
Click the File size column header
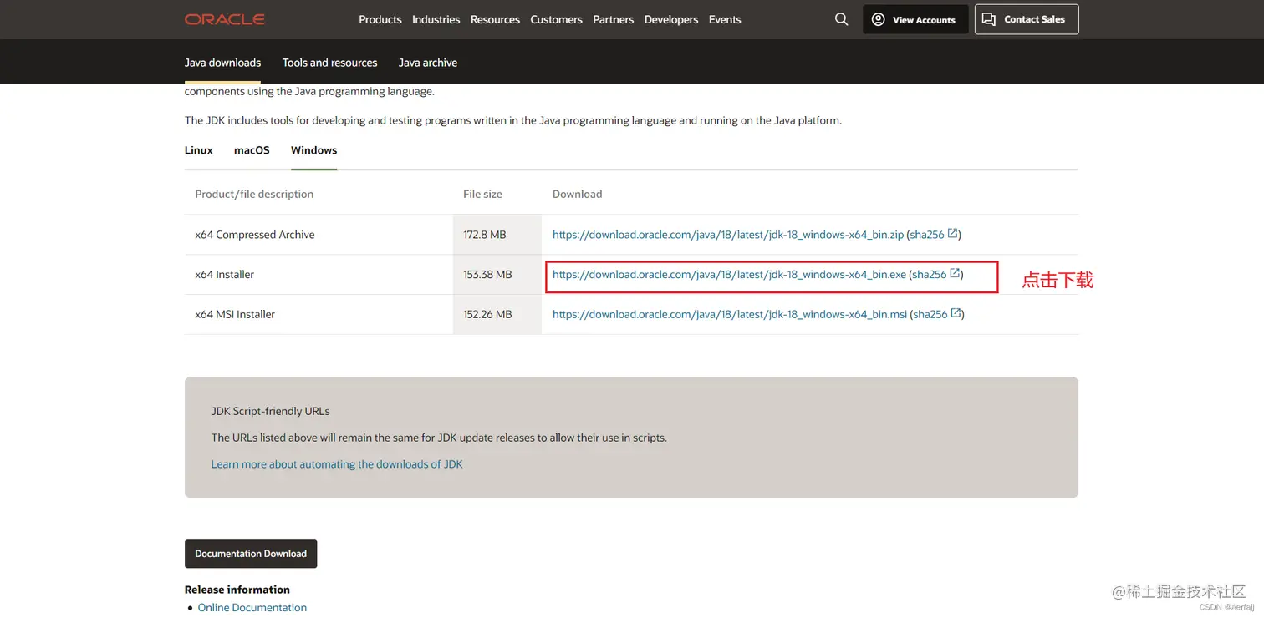tap(482, 194)
